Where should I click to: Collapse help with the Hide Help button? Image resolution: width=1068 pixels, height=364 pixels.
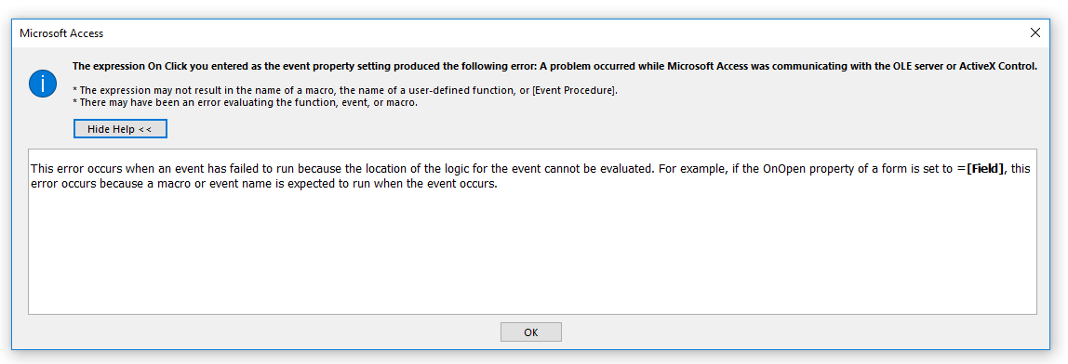pos(120,129)
